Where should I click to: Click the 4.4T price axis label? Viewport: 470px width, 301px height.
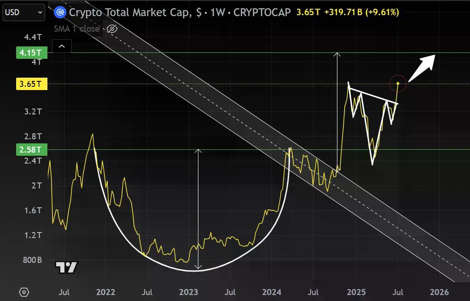[x=33, y=37]
